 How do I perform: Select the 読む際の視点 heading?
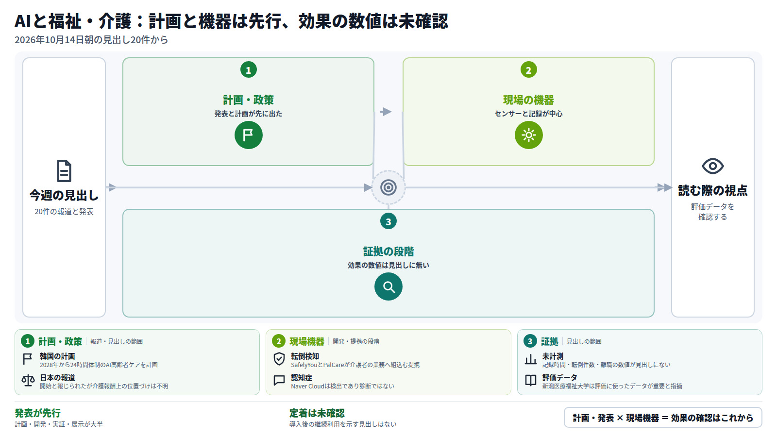click(712, 190)
